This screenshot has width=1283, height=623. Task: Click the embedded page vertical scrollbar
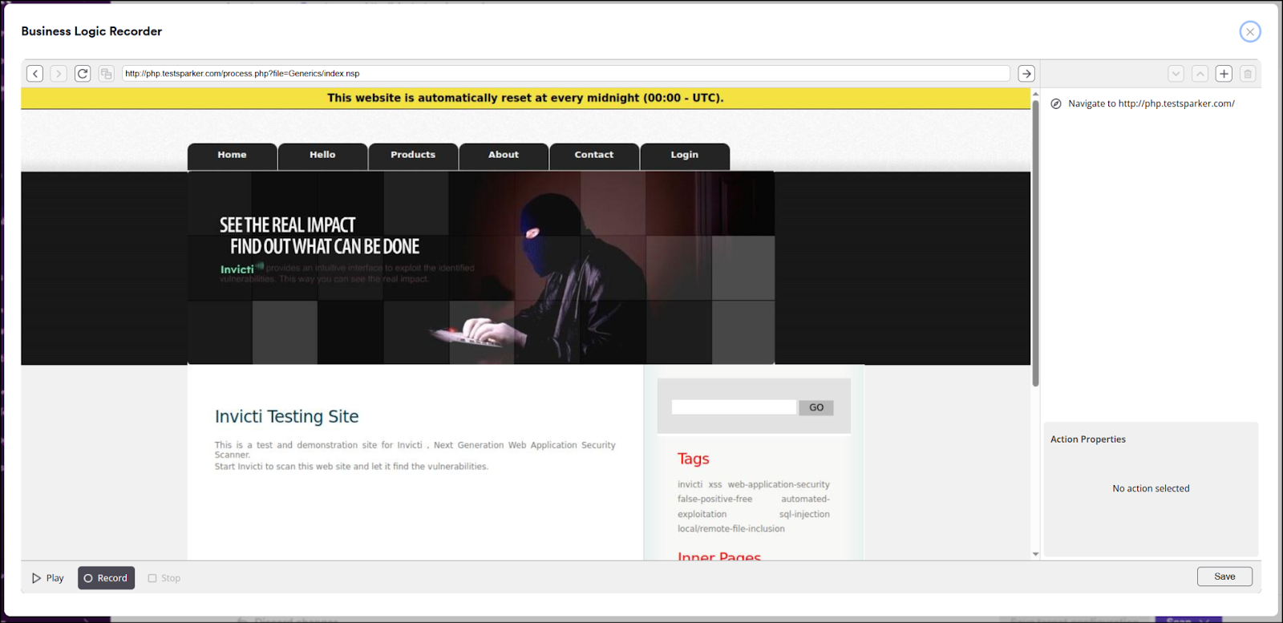click(x=1035, y=241)
